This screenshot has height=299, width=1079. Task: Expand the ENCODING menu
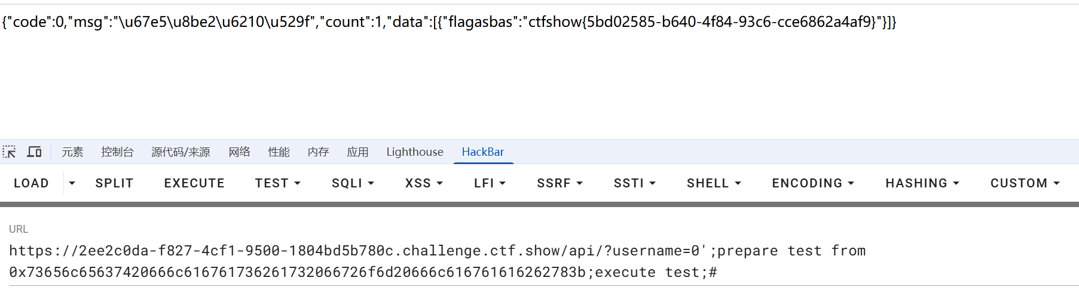tap(813, 183)
